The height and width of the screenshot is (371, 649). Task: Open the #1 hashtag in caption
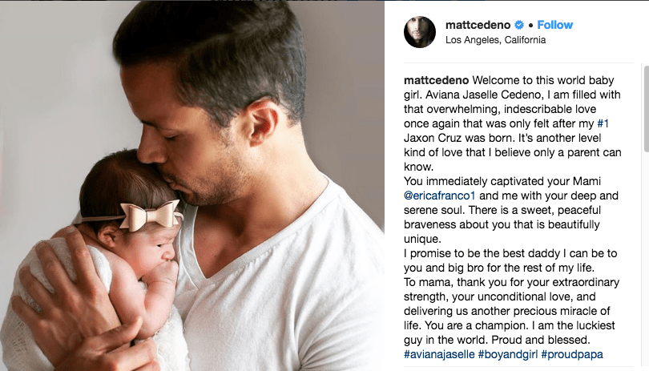pyautogui.click(x=603, y=123)
